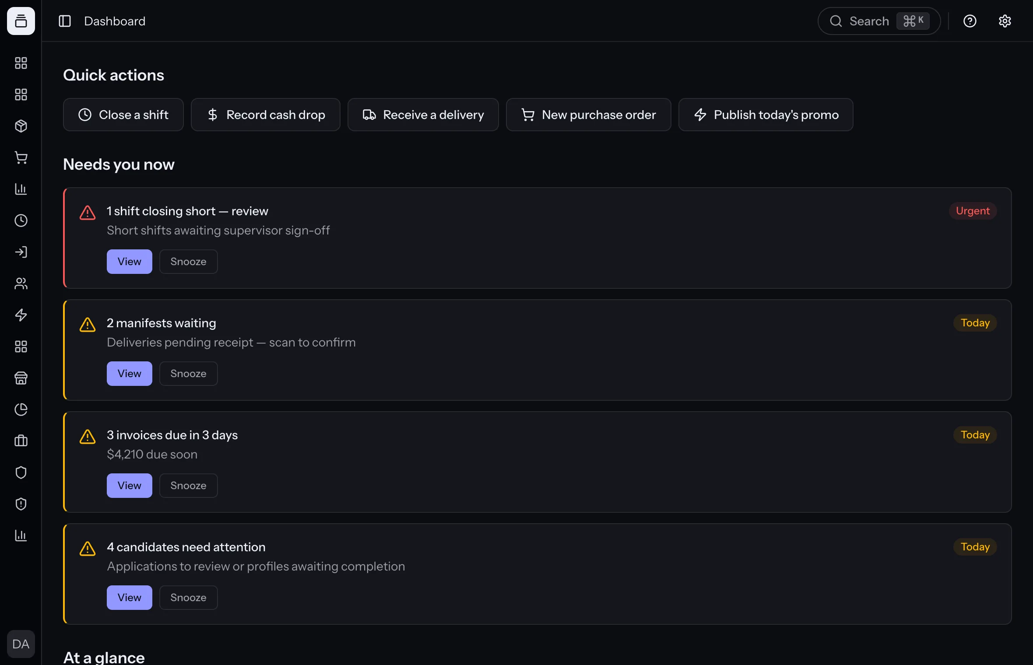
Task: View the 2 manifests waiting alert
Action: click(130, 374)
